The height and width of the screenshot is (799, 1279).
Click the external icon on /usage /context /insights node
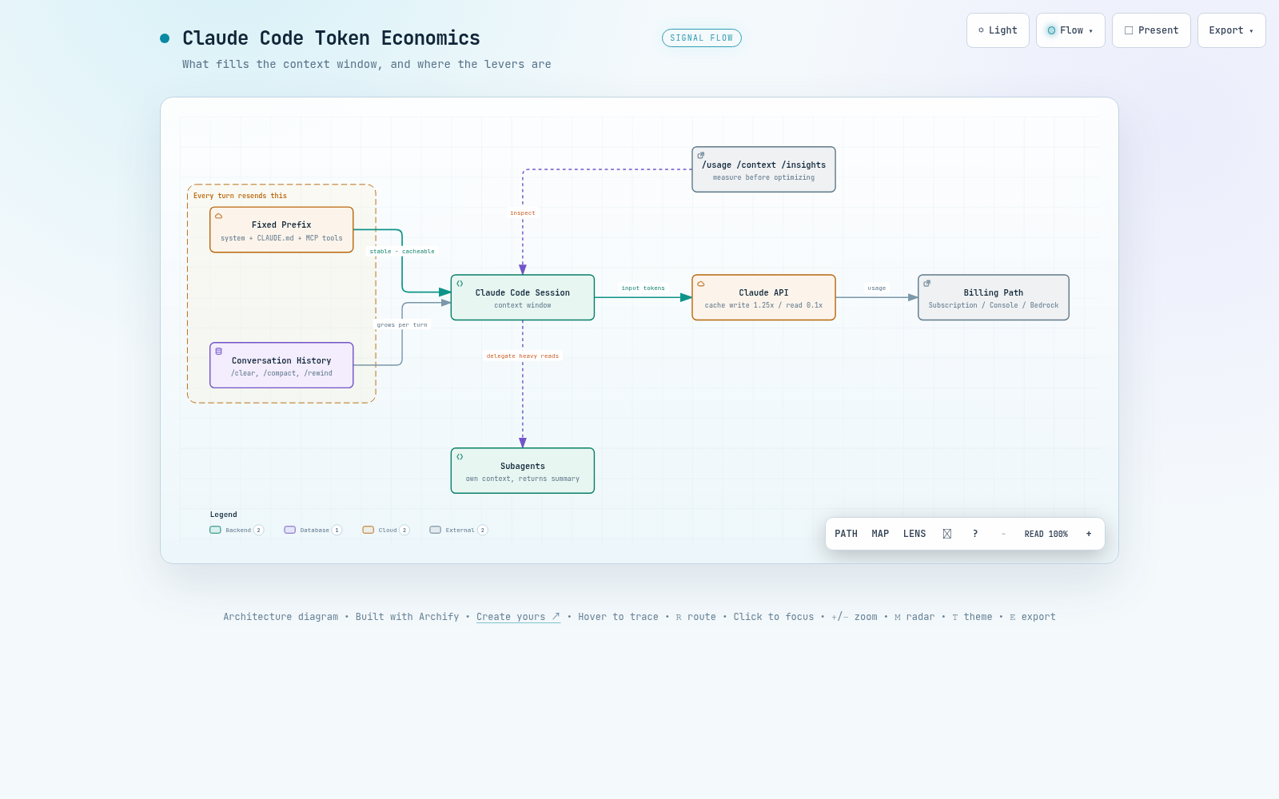(701, 156)
